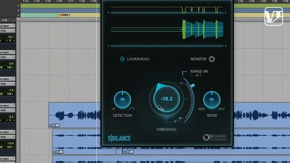Open input selector above volume -7.8
290x163 pixels.
tap(7, 79)
